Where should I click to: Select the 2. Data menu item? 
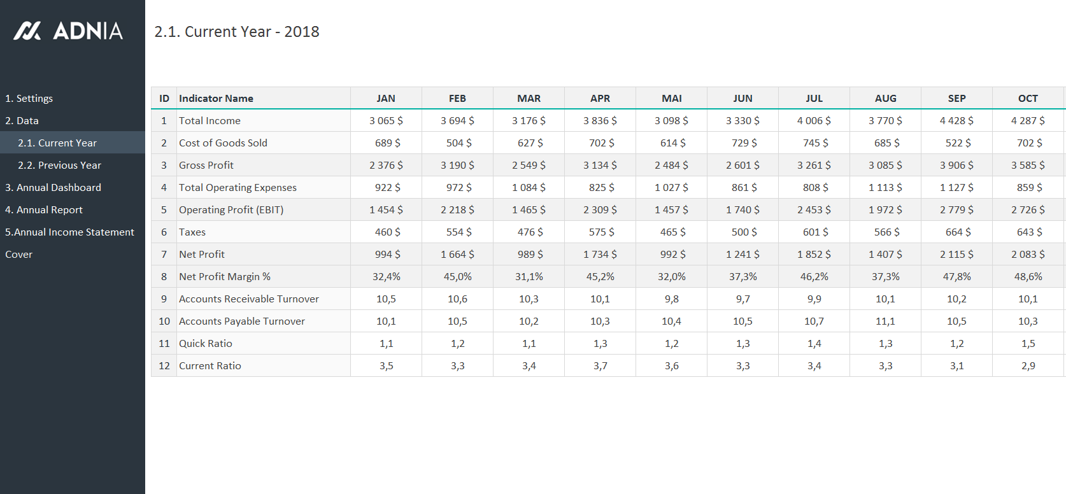[x=22, y=120]
